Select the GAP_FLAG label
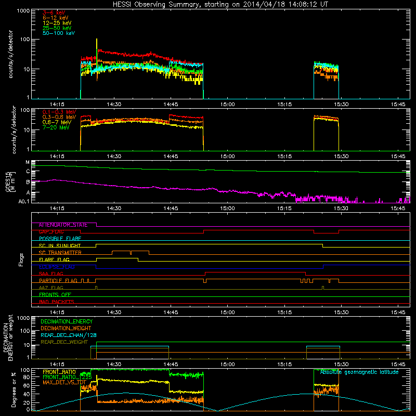 [51, 231]
